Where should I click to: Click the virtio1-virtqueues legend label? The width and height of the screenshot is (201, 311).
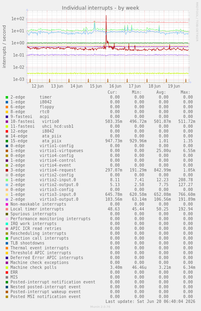click(61, 151)
